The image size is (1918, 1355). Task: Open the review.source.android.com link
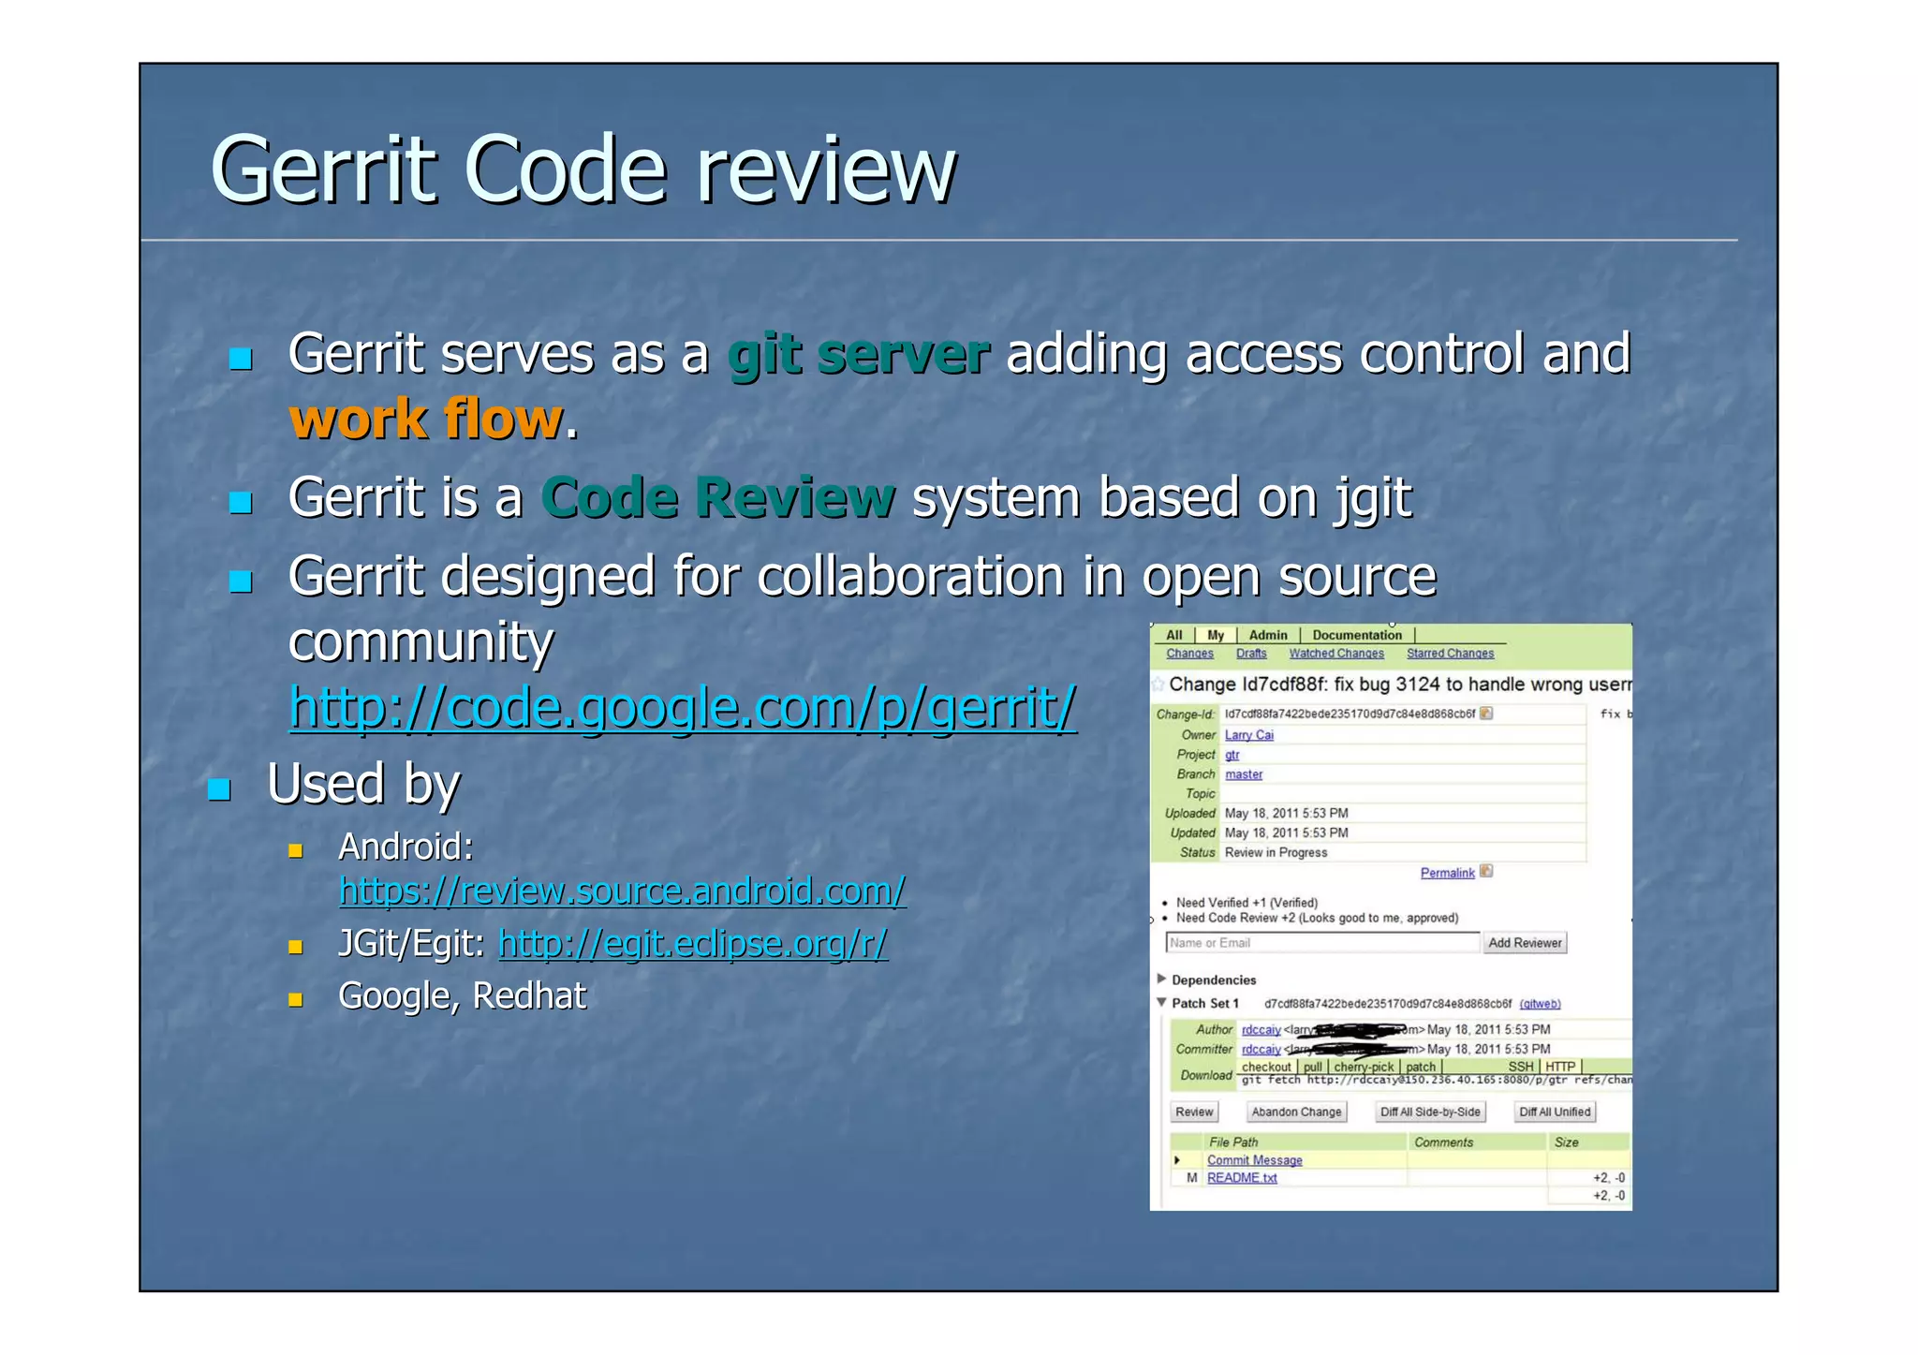point(622,891)
